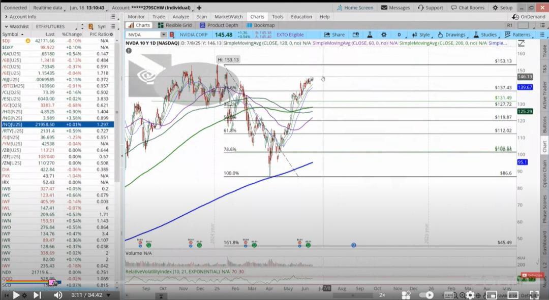Open Messages
Image resolution: width=549 pixels, height=300 pixels.
395,8
